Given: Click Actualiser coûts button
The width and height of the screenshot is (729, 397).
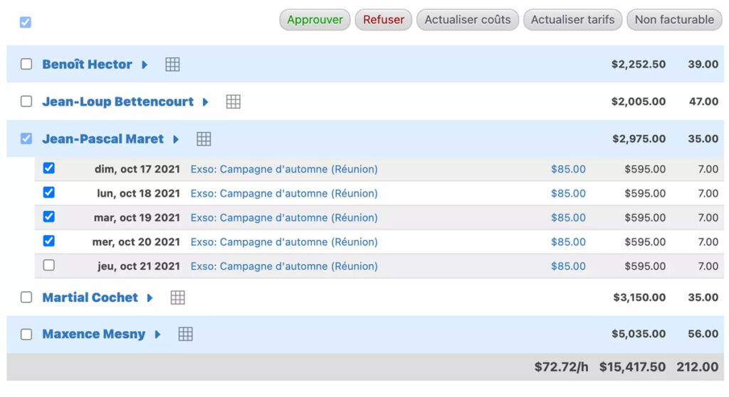Looking at the screenshot, I should tap(467, 20).
